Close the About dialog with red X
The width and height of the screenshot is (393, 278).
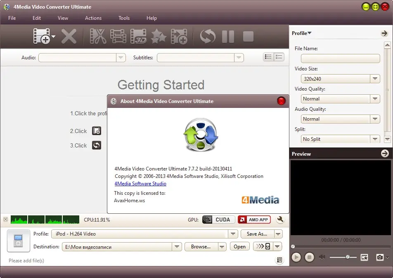point(281,101)
